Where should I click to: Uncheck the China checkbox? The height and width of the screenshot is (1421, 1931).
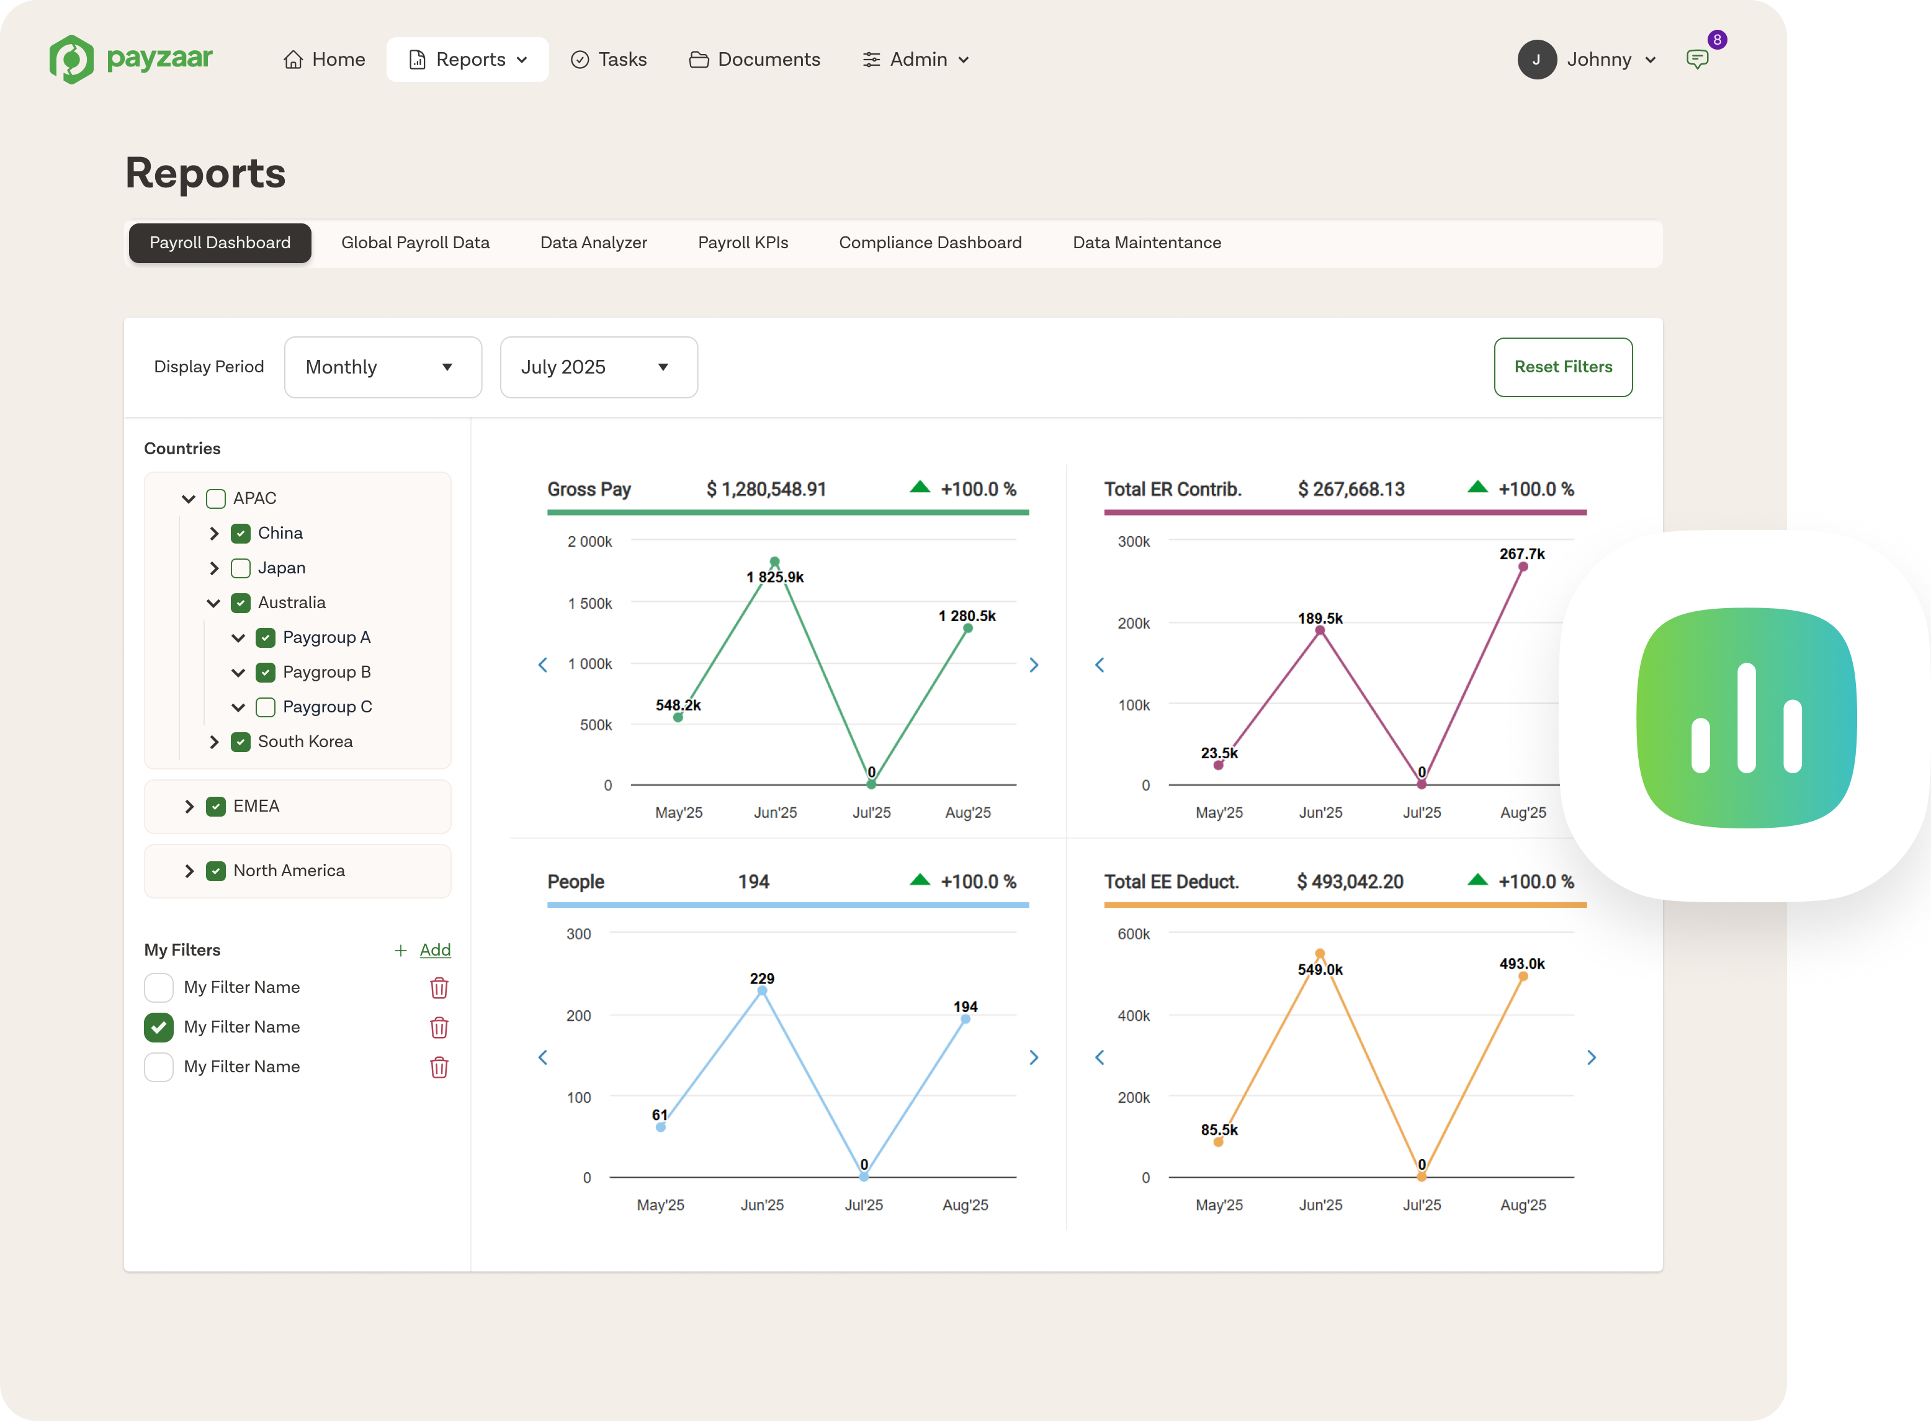(x=241, y=533)
